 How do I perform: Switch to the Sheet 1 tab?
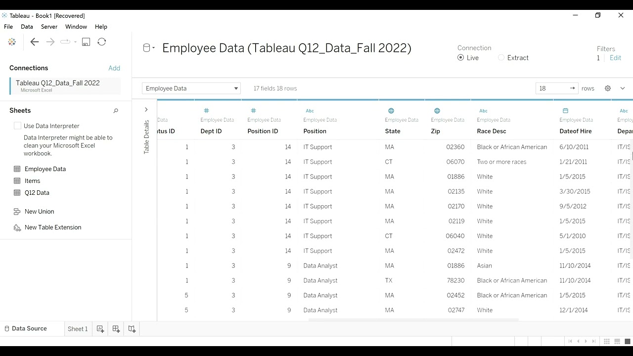[x=78, y=329]
